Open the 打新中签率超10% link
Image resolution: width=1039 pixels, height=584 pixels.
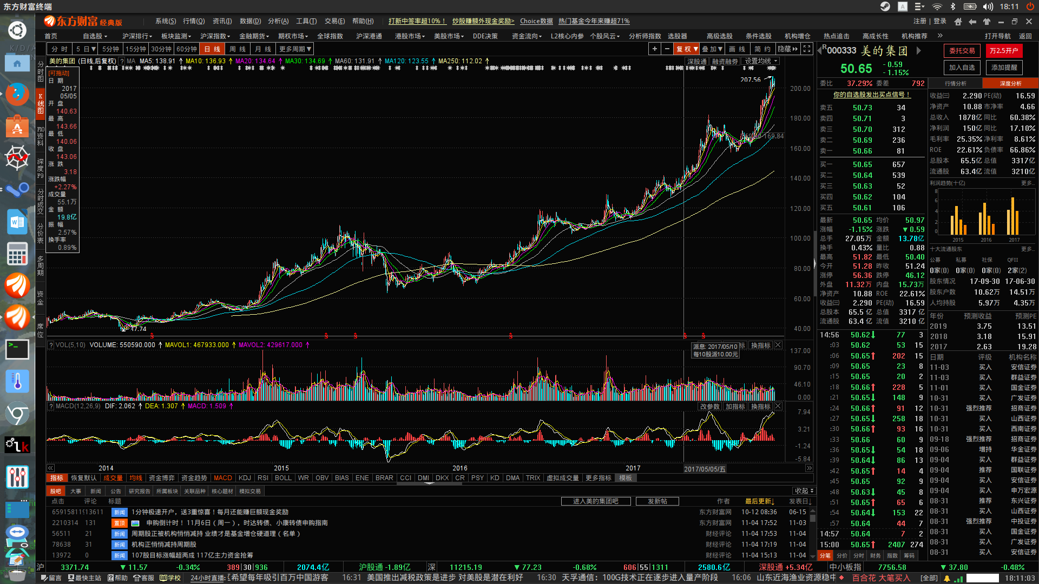coord(417,21)
